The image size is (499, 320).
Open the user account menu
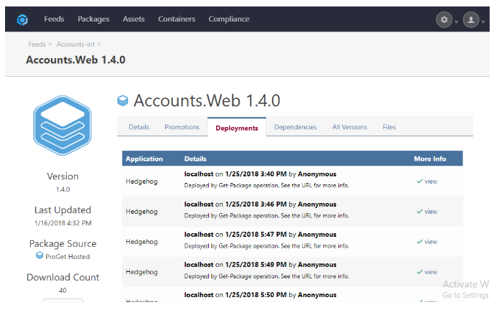point(471,20)
